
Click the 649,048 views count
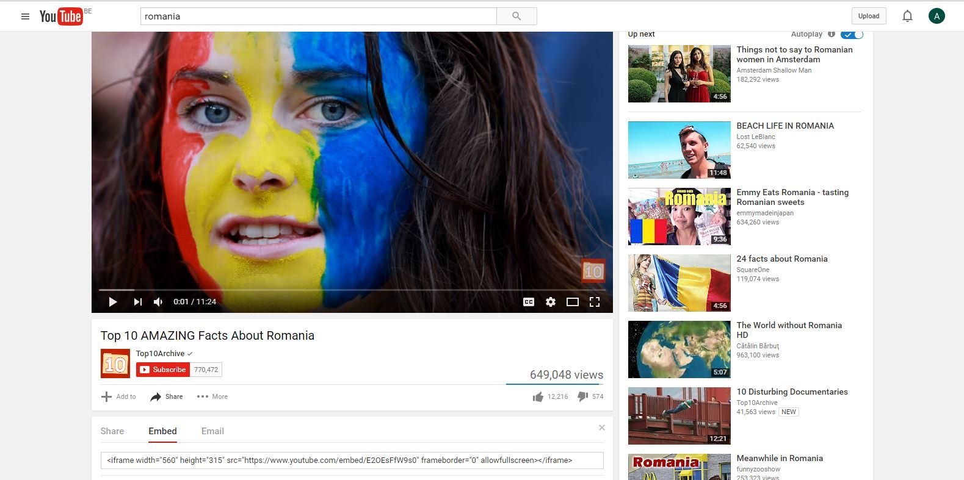567,374
